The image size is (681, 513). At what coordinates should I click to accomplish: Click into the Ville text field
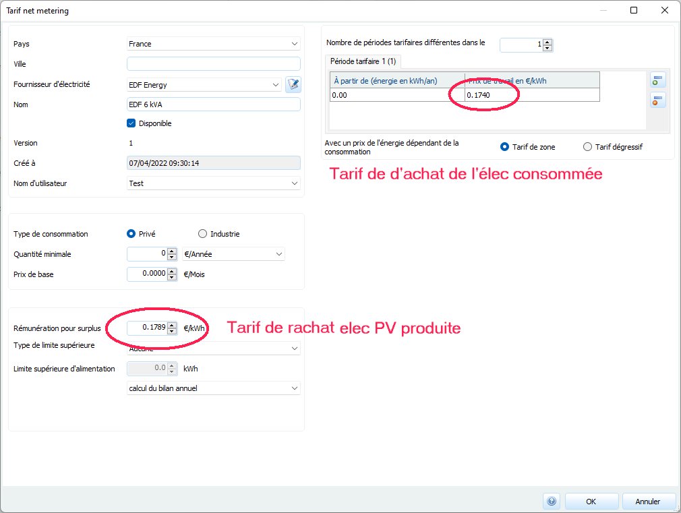(213, 64)
